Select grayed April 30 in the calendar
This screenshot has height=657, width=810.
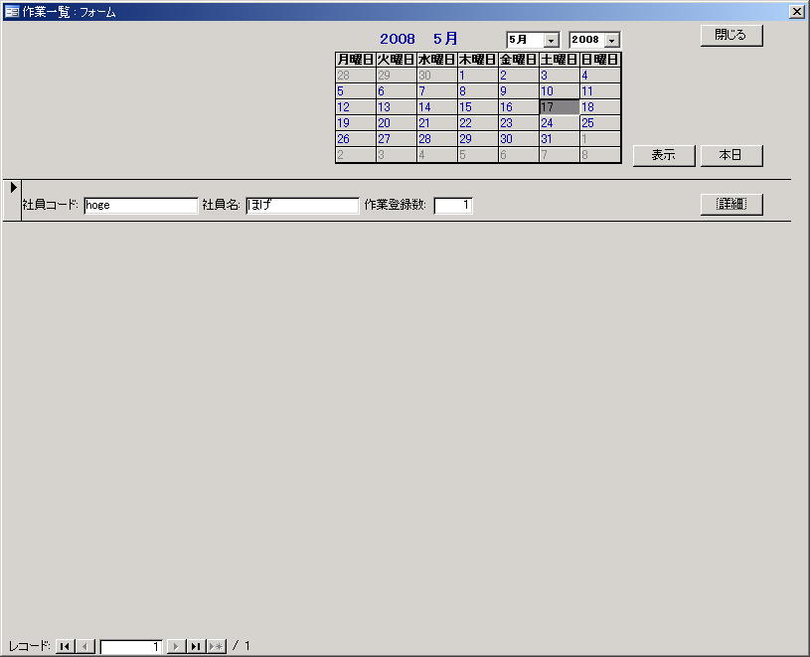click(437, 76)
